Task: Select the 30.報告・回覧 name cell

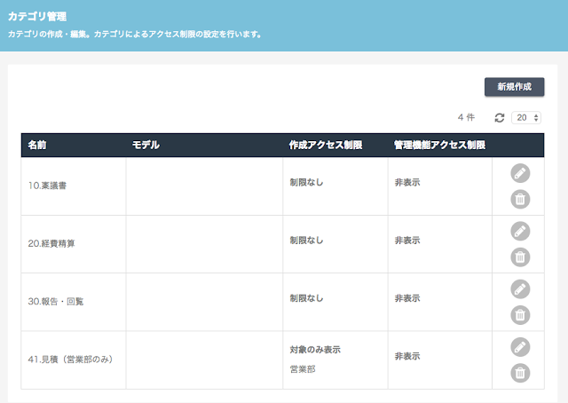Action: tap(74, 302)
